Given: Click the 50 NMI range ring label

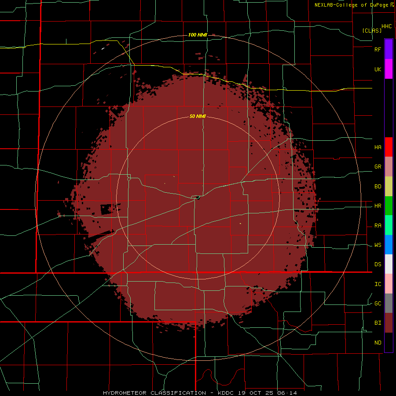Looking at the screenshot, I should (x=198, y=117).
